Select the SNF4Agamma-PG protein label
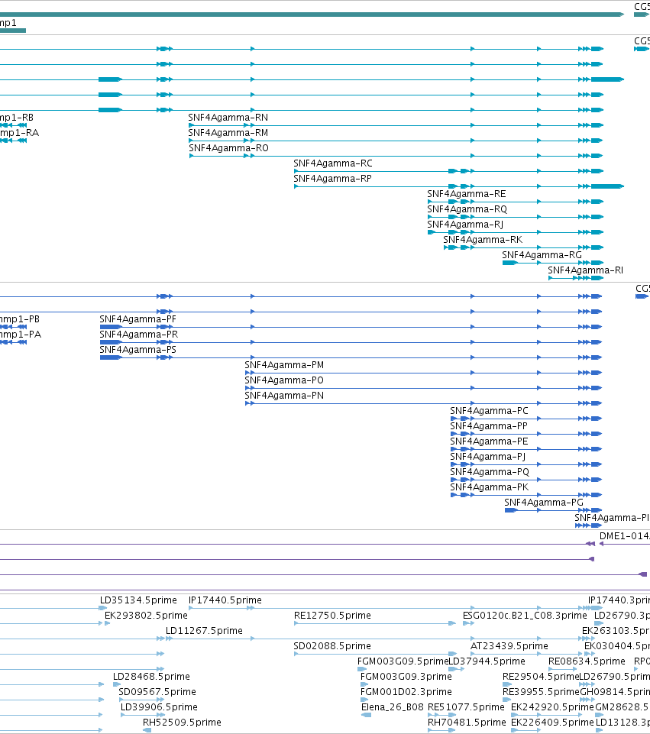The height and width of the screenshot is (734, 650). point(543,503)
